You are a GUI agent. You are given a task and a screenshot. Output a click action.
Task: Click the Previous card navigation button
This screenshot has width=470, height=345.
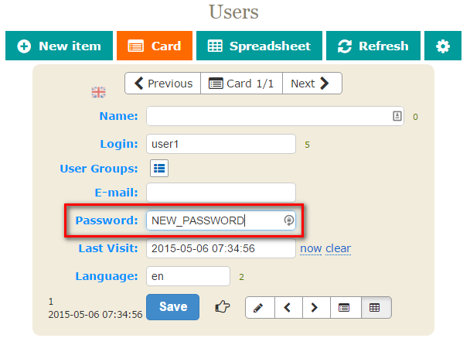point(163,84)
